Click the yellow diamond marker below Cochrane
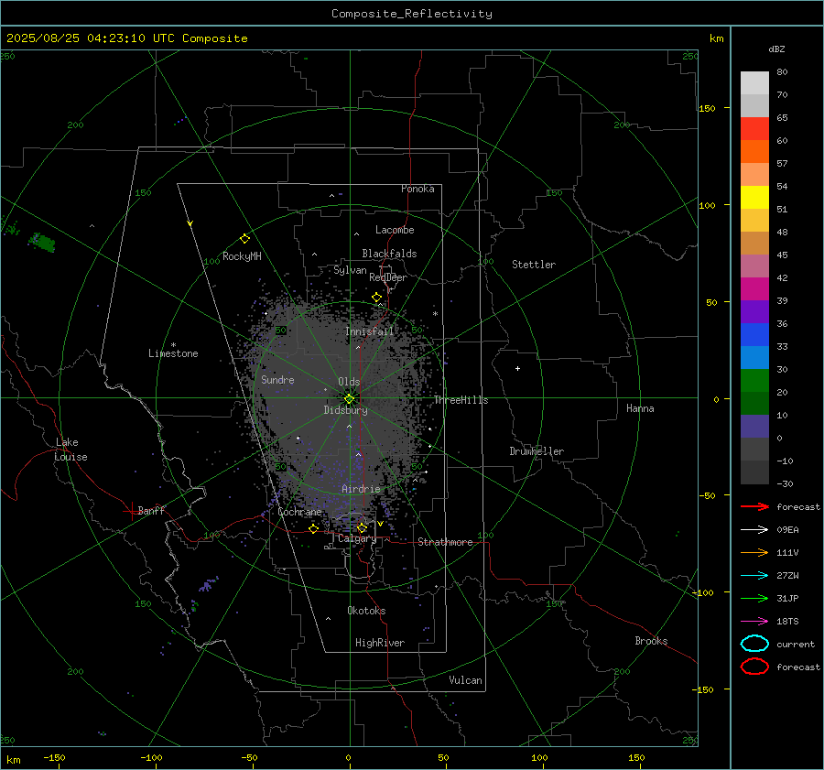Screen dimensions: 824x770 (x=314, y=528)
